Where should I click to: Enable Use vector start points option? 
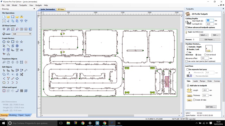[200, 61]
